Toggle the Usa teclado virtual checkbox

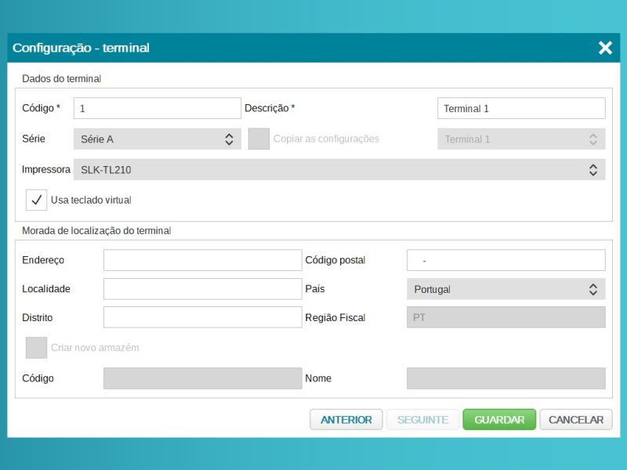tap(36, 200)
